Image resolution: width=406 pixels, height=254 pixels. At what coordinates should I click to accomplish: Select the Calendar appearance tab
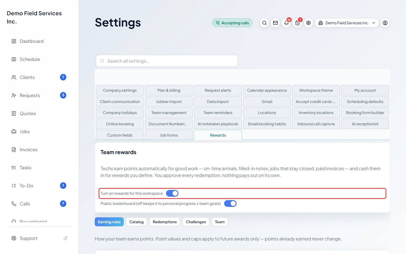click(x=267, y=90)
